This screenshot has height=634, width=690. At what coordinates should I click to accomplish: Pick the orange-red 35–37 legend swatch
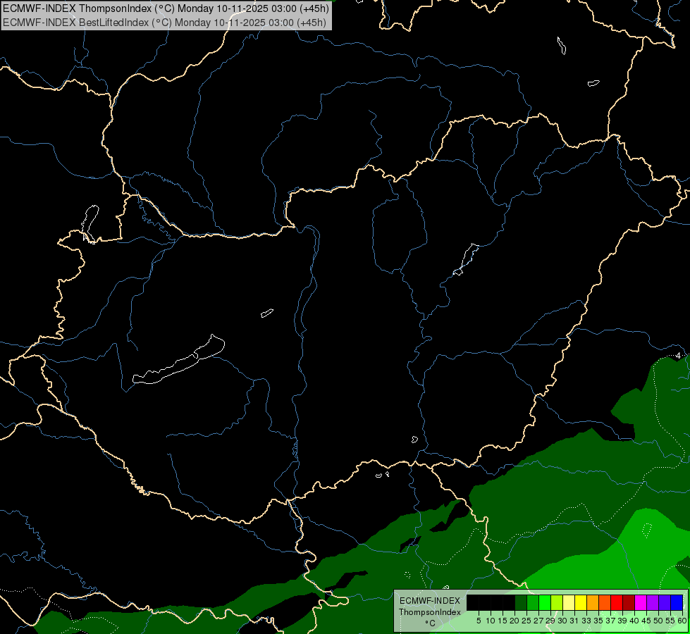pos(605,602)
